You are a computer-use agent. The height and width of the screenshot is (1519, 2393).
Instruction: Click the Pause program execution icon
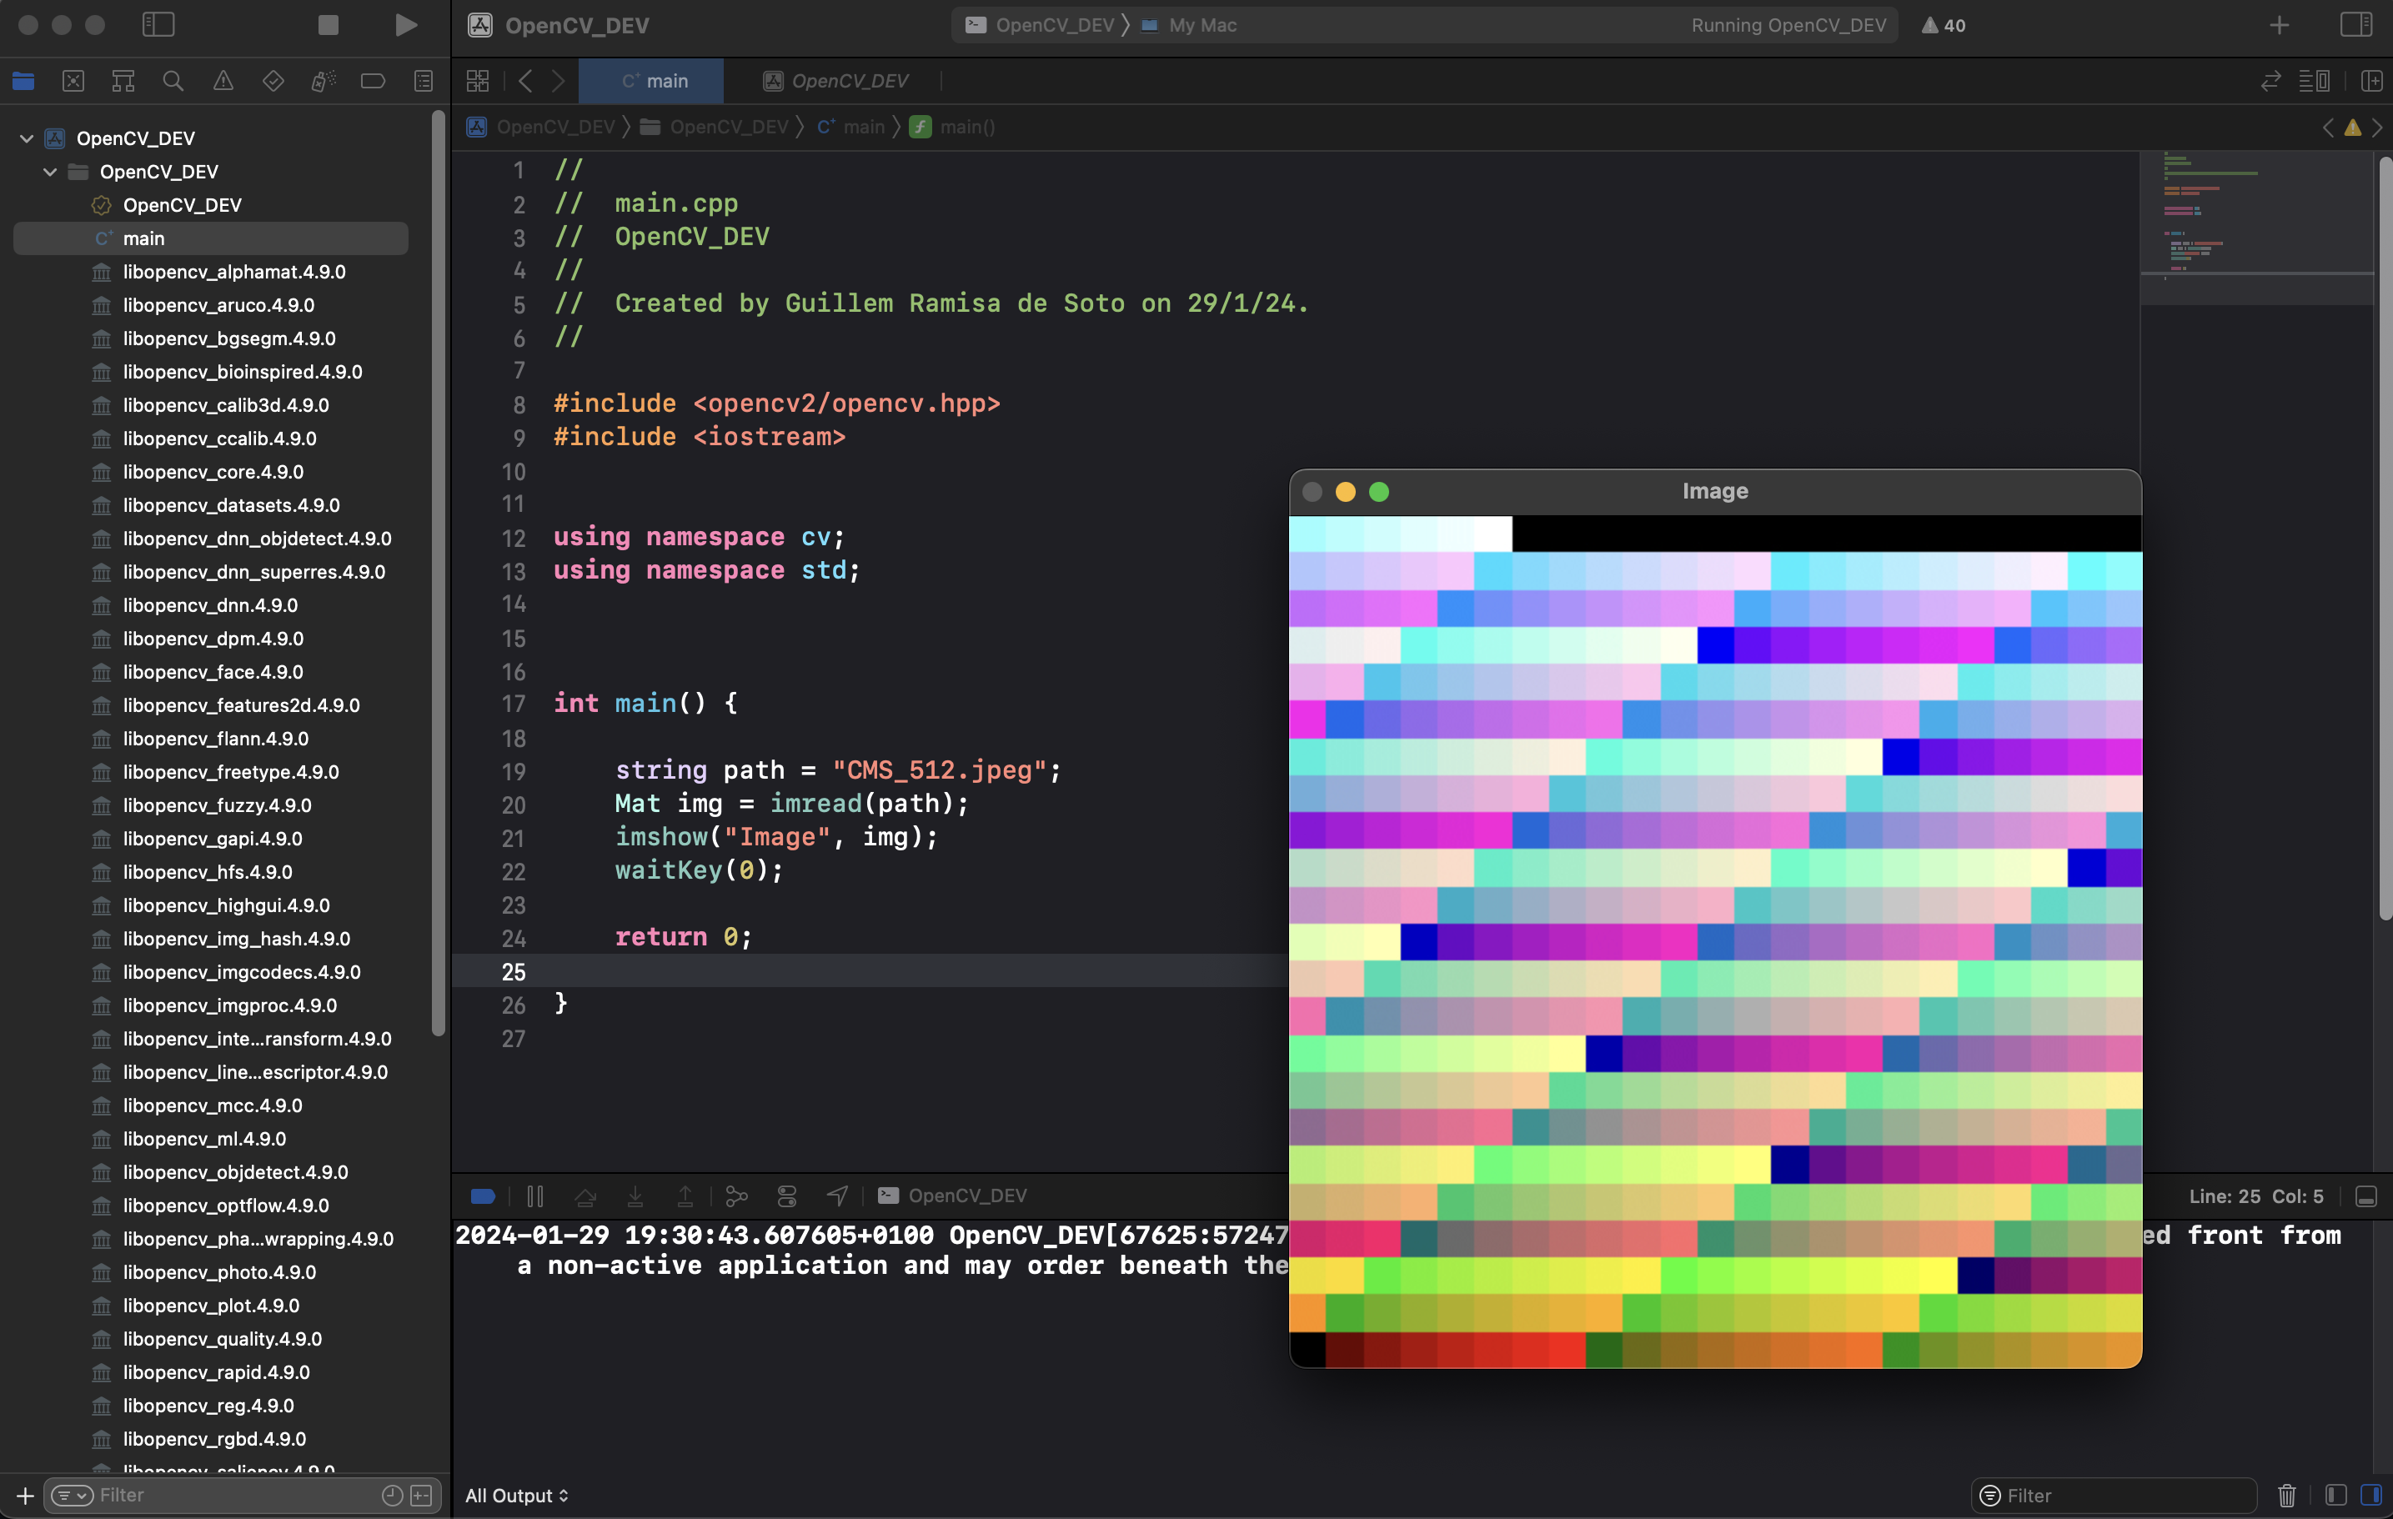[x=534, y=1196]
